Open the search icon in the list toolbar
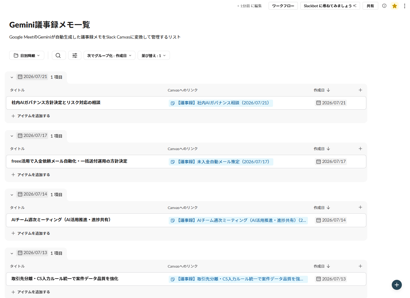410x298 pixels. coord(58,55)
